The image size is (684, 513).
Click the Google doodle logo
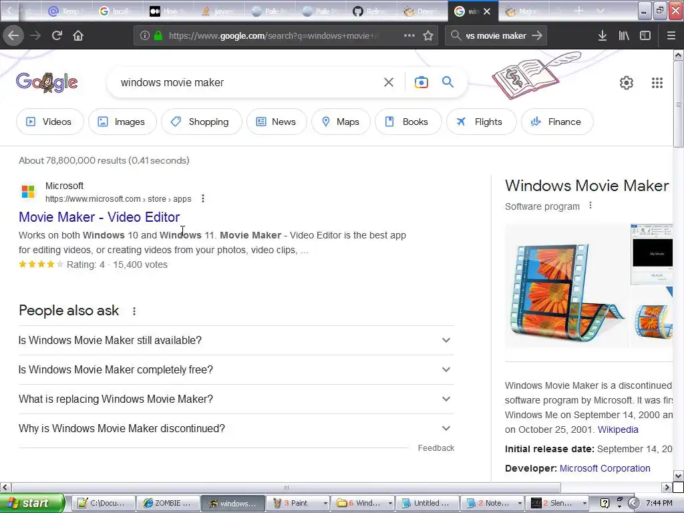tap(47, 82)
